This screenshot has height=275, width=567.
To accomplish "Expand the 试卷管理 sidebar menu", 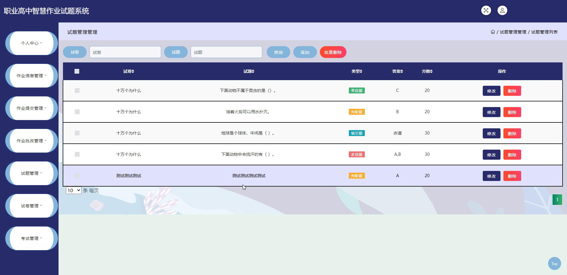I will point(32,206).
